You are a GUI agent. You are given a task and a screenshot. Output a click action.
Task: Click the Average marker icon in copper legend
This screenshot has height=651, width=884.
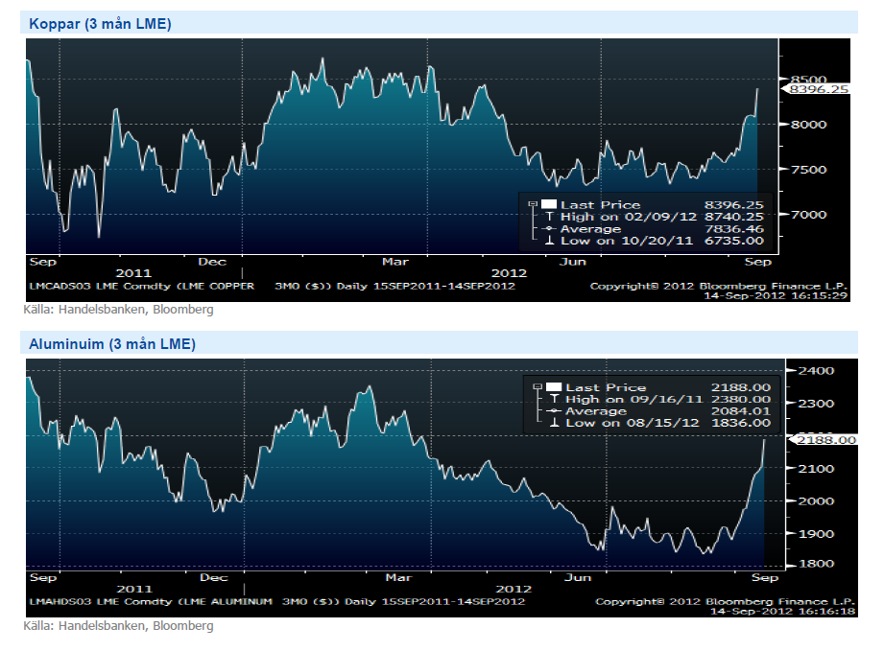548,229
